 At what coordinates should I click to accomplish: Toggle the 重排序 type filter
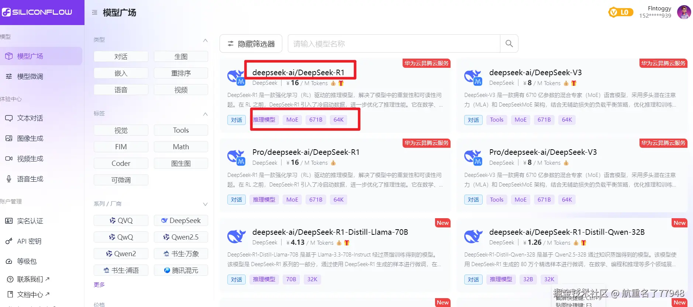pyautogui.click(x=181, y=73)
